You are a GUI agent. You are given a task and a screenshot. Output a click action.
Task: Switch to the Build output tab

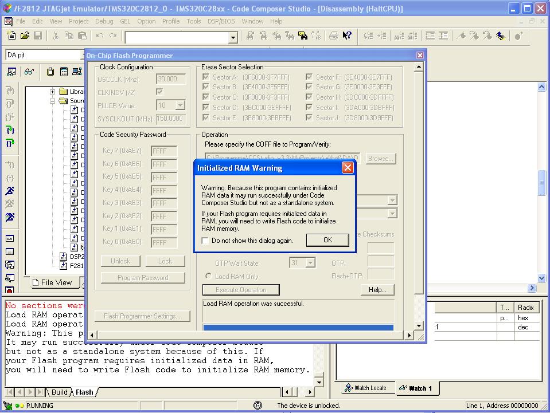coord(59,392)
